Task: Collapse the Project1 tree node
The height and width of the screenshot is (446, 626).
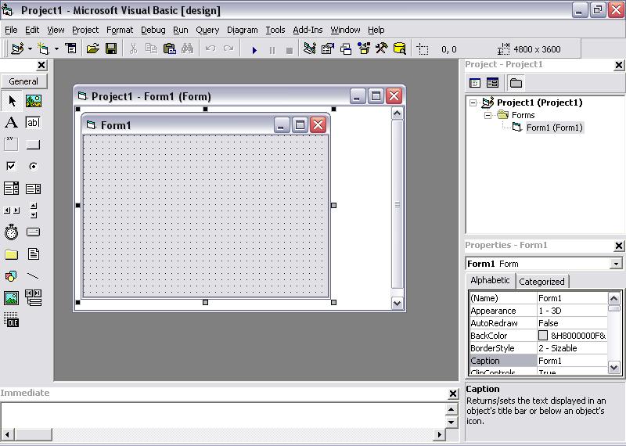Action: coord(473,103)
